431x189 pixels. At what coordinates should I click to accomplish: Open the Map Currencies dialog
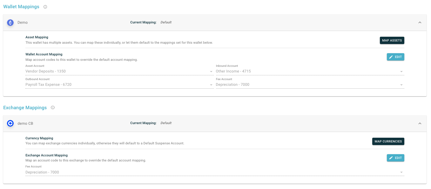[x=388, y=142]
